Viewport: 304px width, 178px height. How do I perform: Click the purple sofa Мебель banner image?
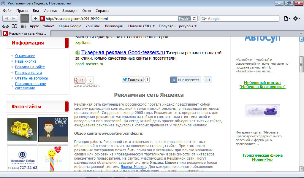(262, 110)
